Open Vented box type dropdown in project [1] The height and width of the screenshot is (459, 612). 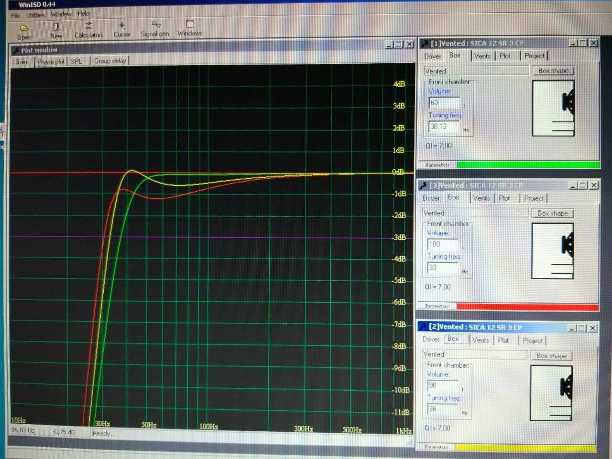coord(476,71)
